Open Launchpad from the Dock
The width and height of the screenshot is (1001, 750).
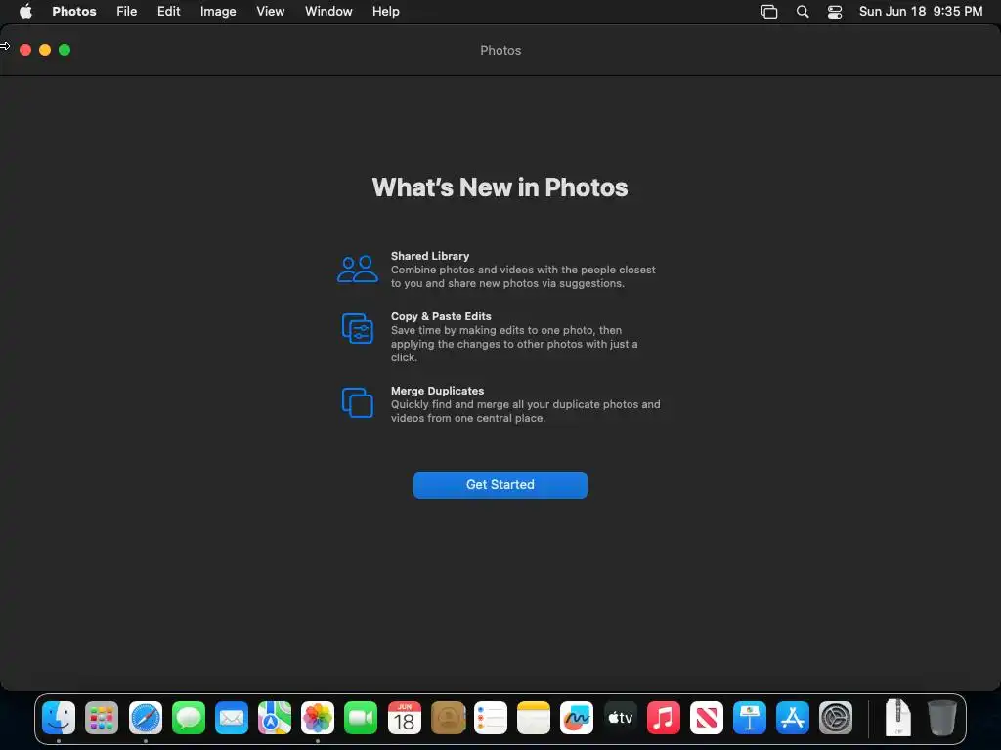tap(102, 718)
